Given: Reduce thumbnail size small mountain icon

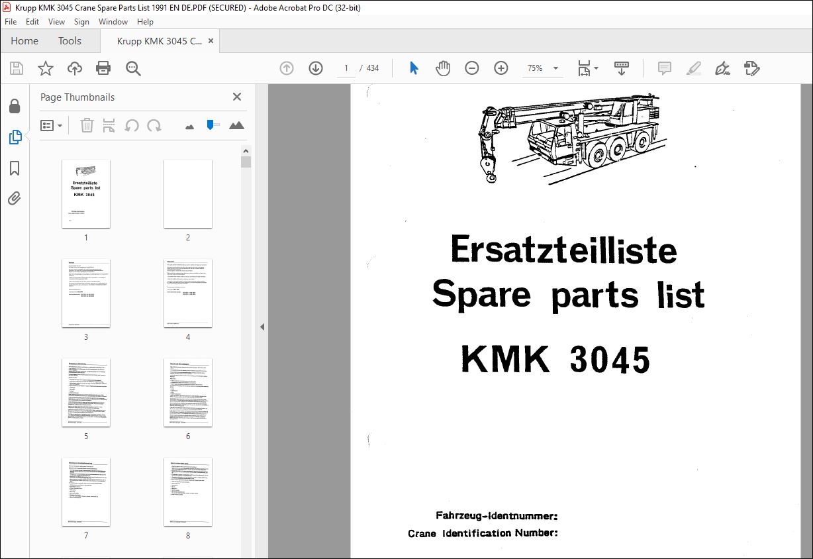Looking at the screenshot, I should pyautogui.click(x=189, y=126).
